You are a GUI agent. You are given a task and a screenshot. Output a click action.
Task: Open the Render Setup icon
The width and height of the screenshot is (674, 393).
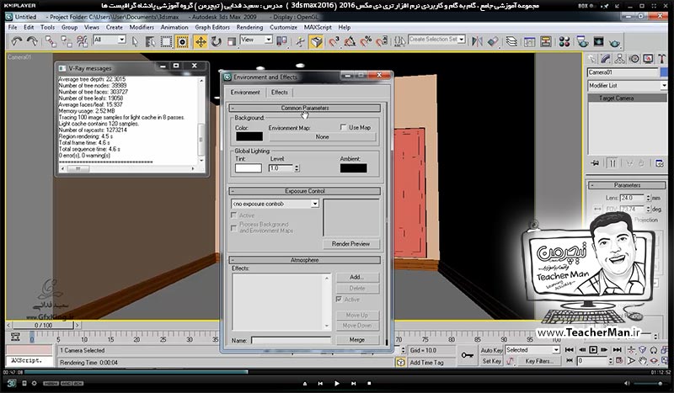pyautogui.click(x=582, y=42)
